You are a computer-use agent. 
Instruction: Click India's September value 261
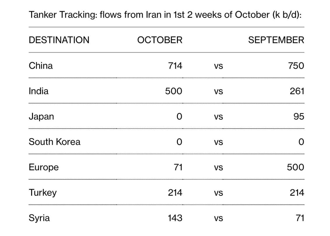tap(297, 91)
